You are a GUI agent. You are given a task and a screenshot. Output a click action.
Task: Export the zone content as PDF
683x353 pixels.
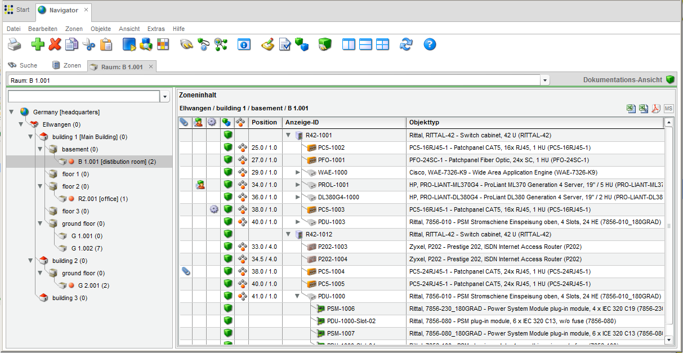click(655, 109)
